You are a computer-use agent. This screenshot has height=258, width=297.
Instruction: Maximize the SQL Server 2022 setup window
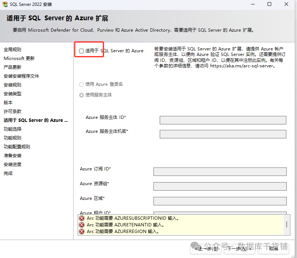(269, 4)
